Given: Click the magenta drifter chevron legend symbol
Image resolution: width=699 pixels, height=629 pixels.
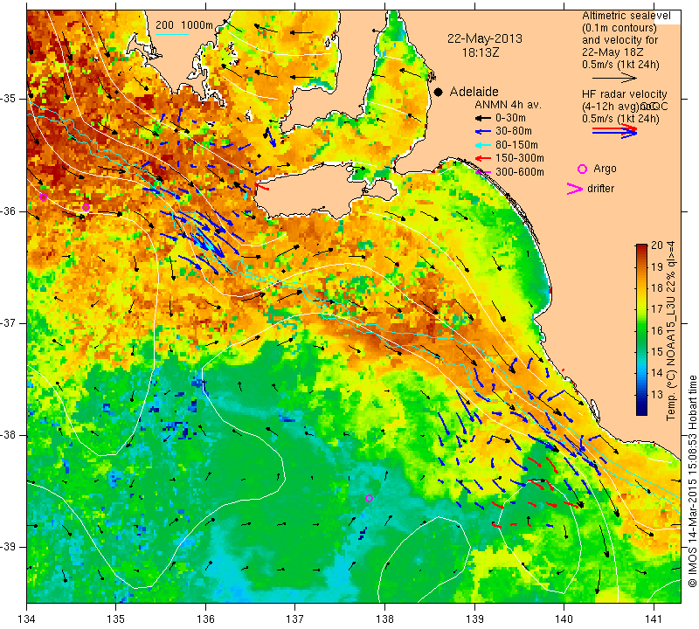Looking at the screenshot, I should point(575,189).
